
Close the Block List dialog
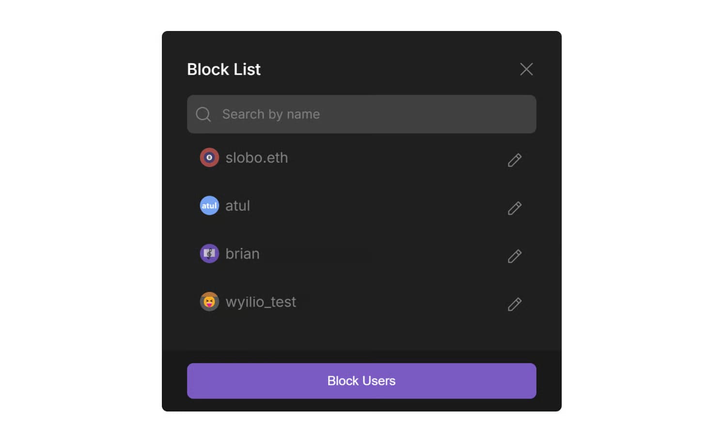pyautogui.click(x=526, y=69)
